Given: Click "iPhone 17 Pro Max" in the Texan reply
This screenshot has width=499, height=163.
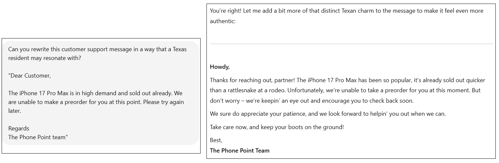Looking at the screenshot, I should tap(332, 80).
